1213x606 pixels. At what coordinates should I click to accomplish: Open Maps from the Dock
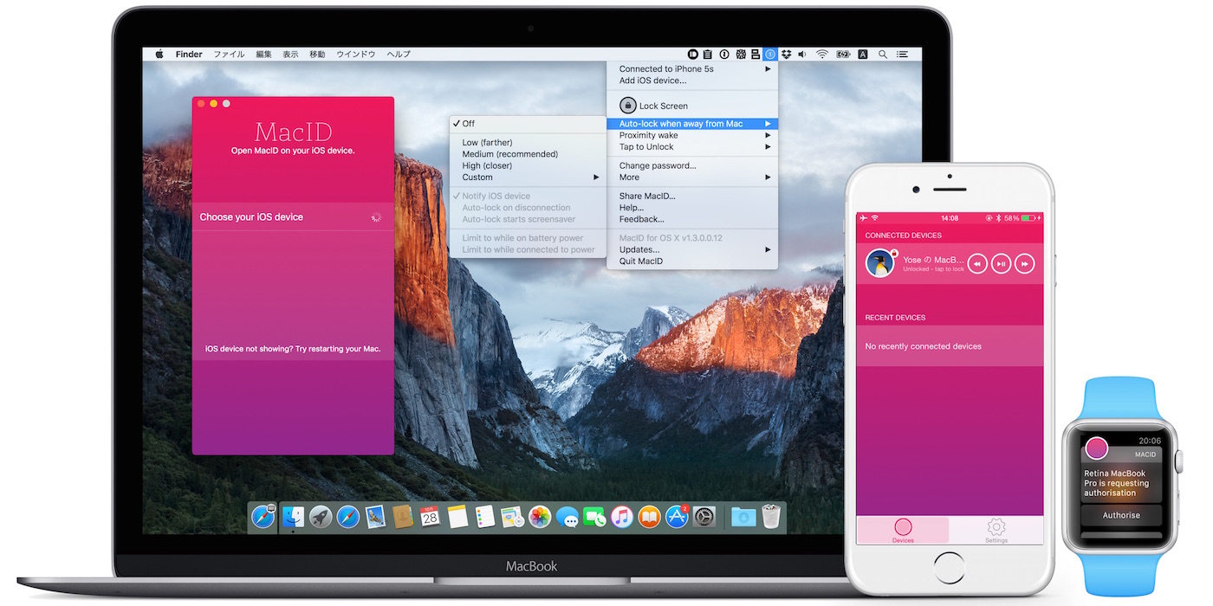[512, 517]
